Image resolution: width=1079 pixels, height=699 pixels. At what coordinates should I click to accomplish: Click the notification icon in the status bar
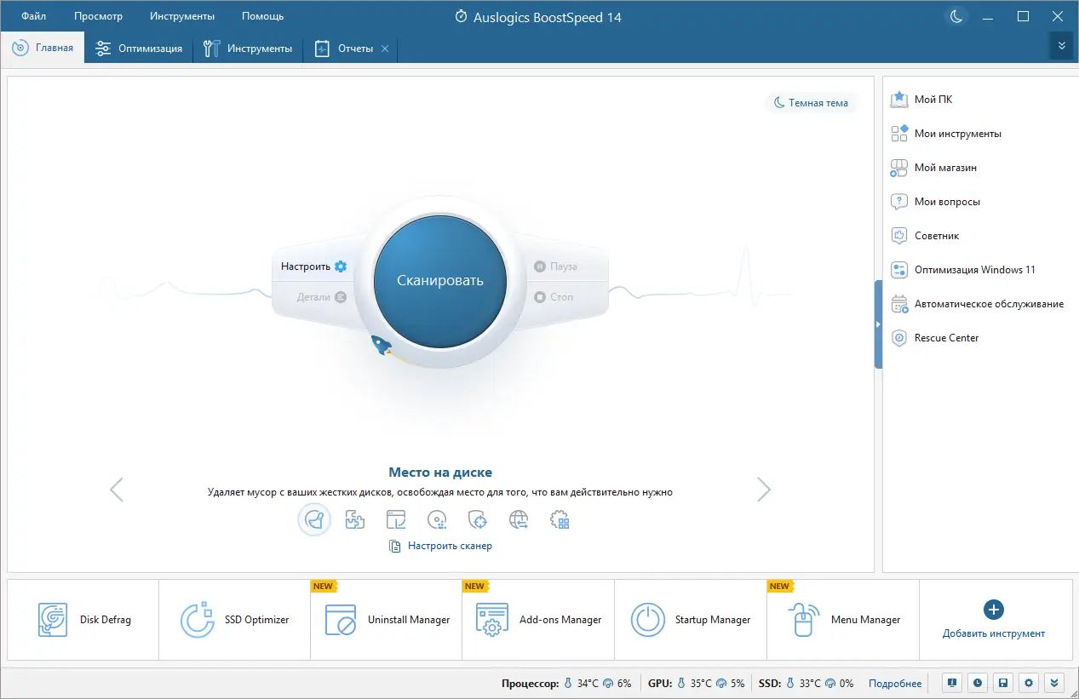pyautogui.click(x=954, y=682)
